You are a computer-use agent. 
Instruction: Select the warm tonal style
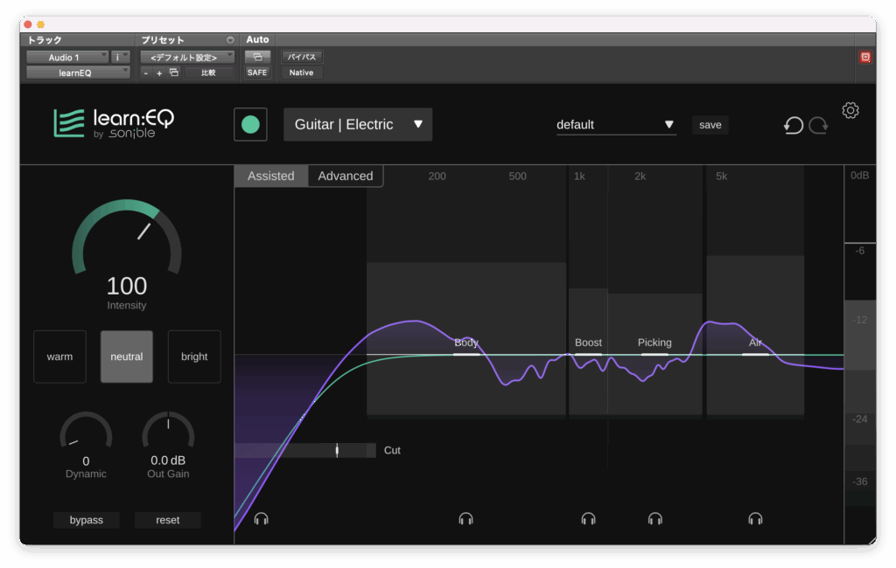coord(60,357)
